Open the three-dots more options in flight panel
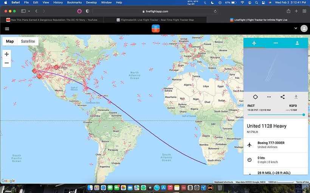The image size is (310, 193). (x=269, y=97)
